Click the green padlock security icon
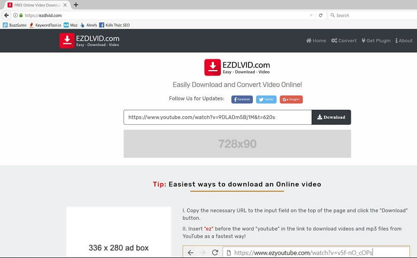This screenshot has width=417, height=258. pos(21,16)
